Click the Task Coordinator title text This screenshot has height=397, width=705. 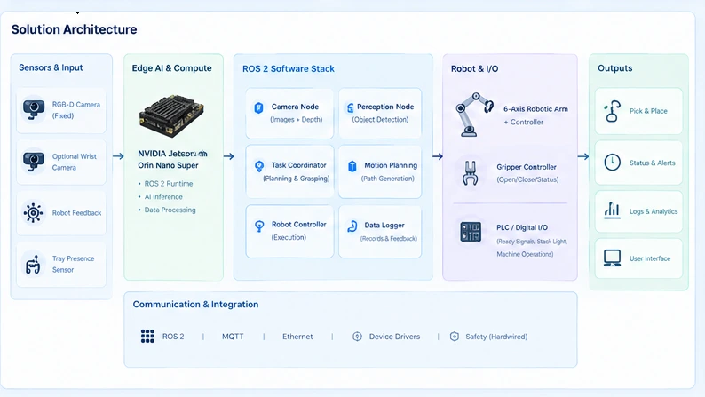tap(298, 165)
